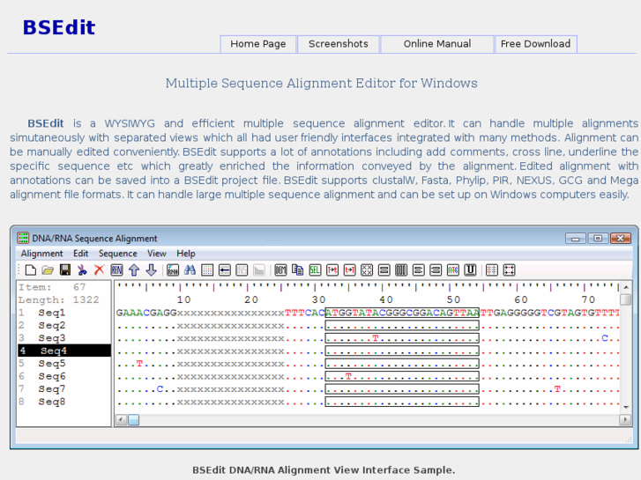
Task: Click the DNA/RNA Sequence Alignment window icon
Action: (x=23, y=238)
